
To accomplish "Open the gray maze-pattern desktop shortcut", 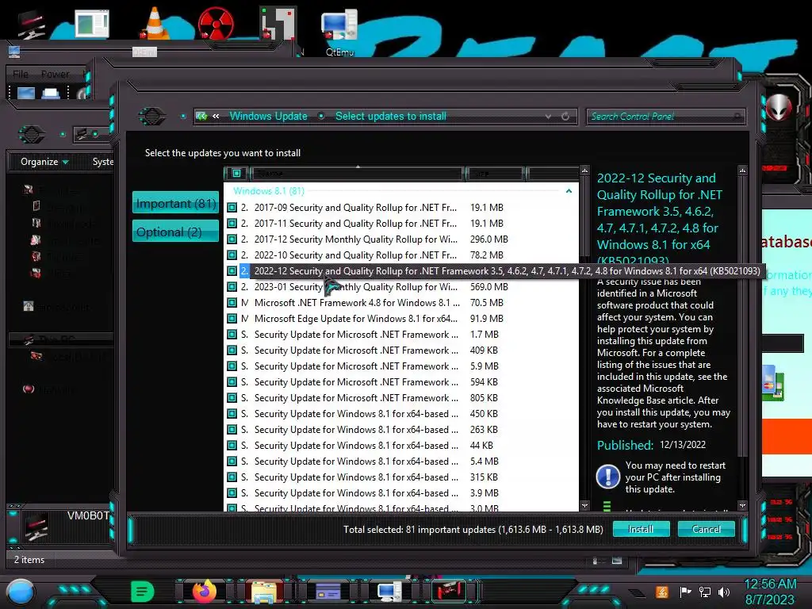I will (x=278, y=24).
